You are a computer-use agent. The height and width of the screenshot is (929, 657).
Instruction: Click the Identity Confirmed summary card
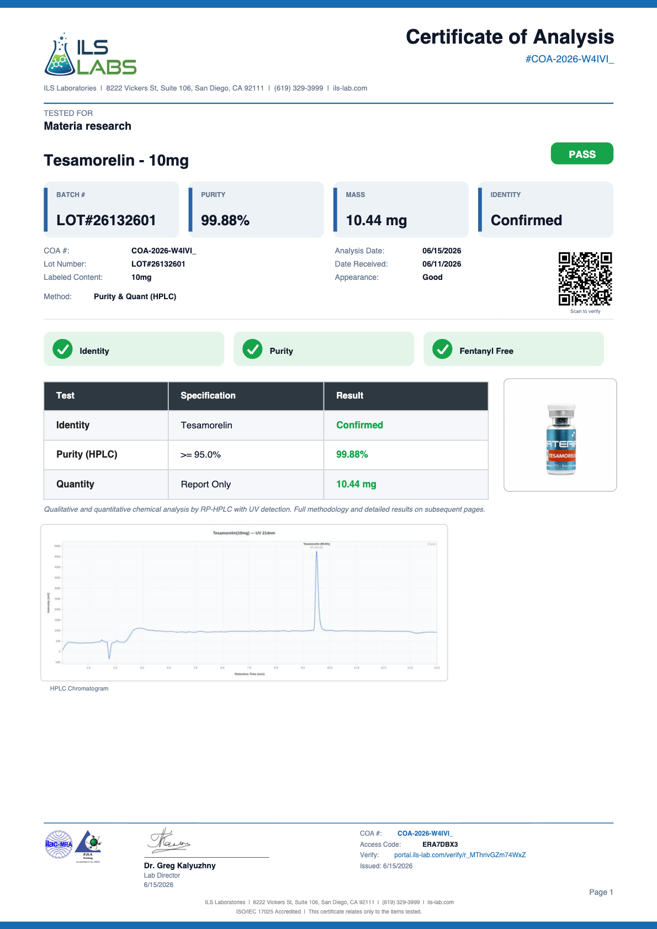point(545,210)
